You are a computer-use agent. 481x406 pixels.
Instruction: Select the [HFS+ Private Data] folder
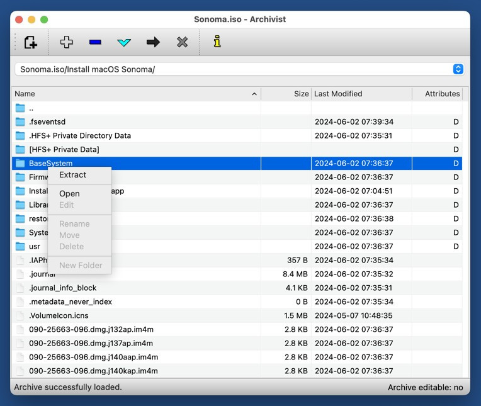pos(237,149)
